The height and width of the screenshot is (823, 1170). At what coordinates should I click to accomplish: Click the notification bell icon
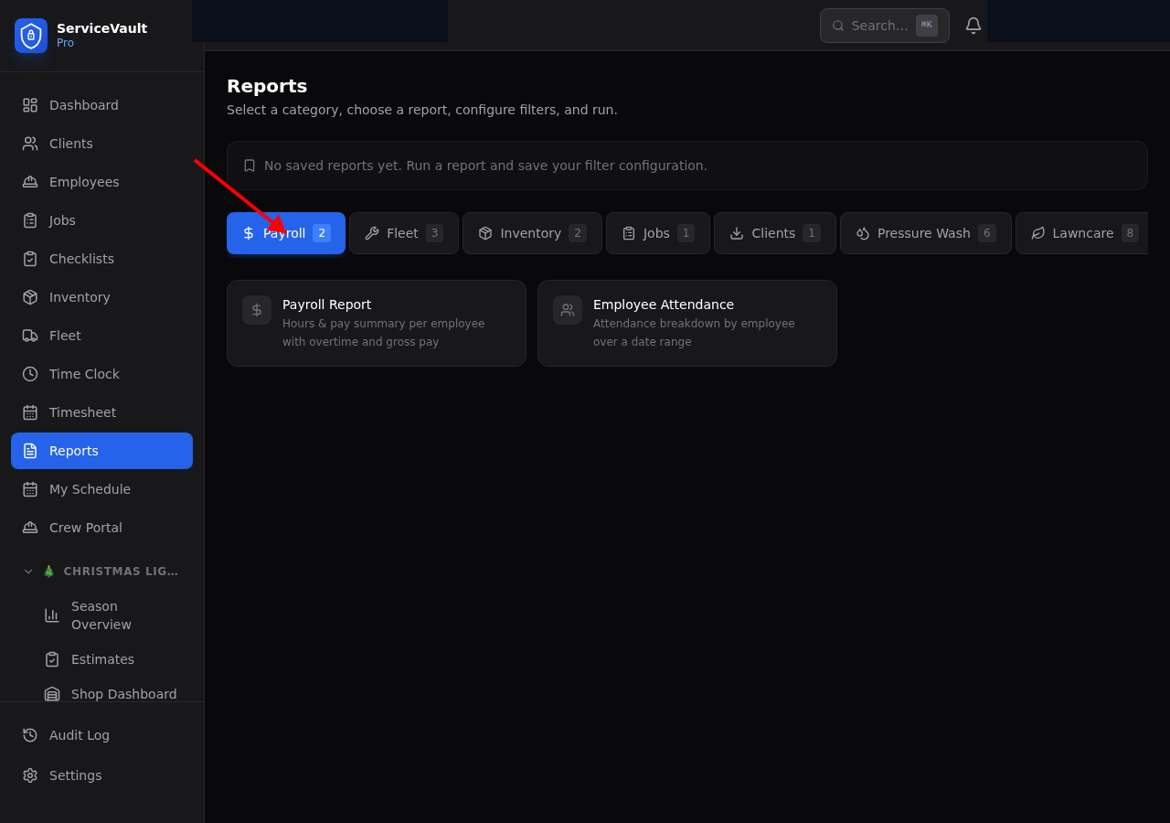pyautogui.click(x=973, y=25)
